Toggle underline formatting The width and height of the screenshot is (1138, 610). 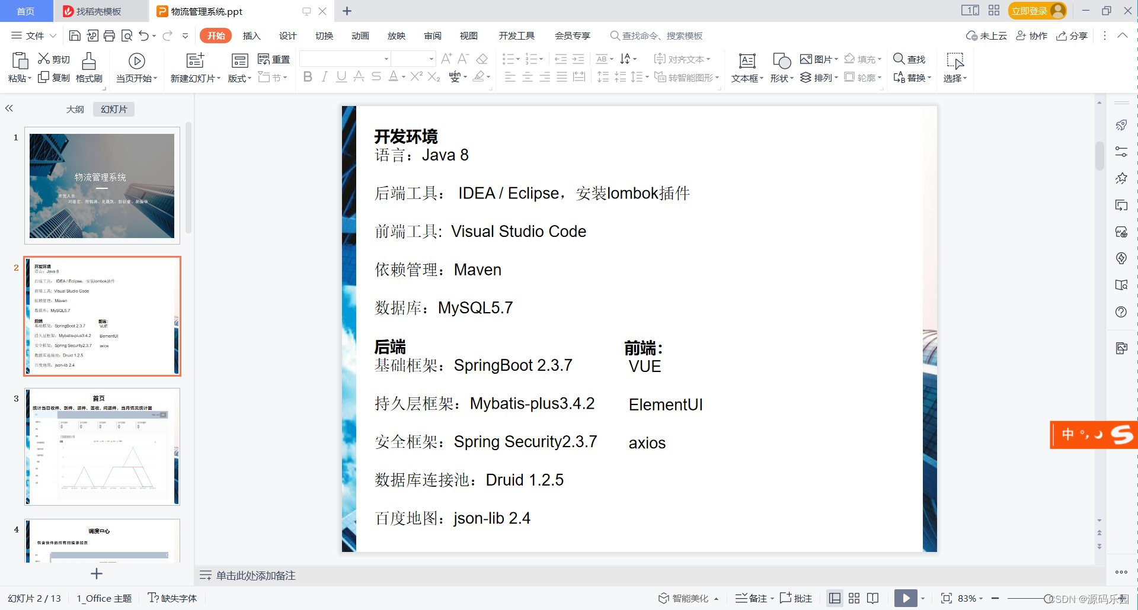341,77
